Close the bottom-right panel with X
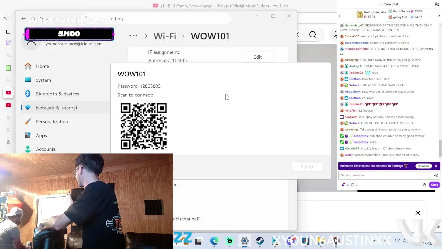The image size is (442, 249). tap(418, 213)
